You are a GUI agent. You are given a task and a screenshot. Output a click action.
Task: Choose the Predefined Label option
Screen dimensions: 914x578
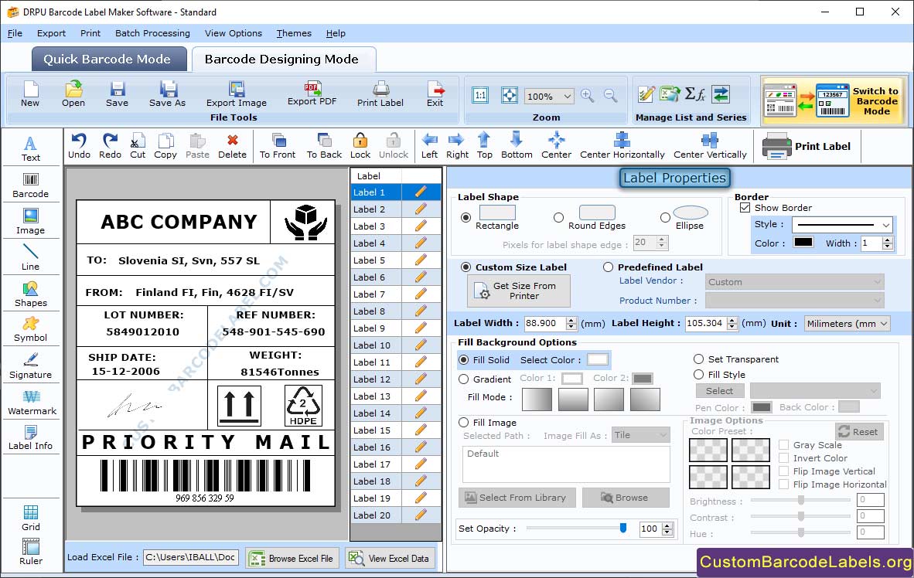click(608, 267)
